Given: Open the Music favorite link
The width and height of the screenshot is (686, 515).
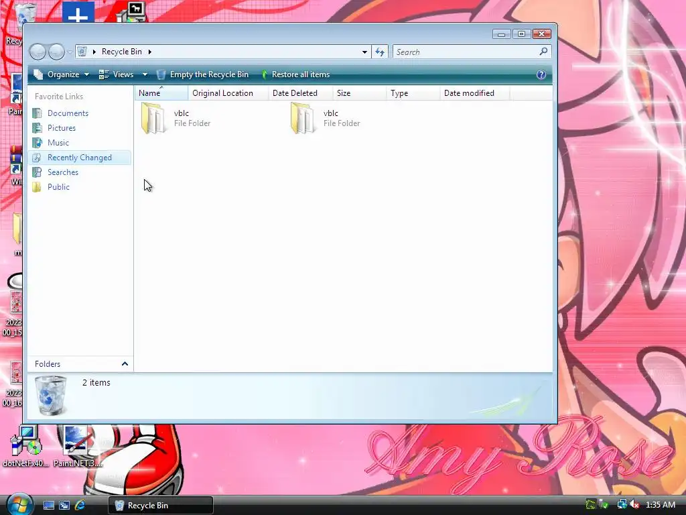Looking at the screenshot, I should pyautogui.click(x=58, y=143).
